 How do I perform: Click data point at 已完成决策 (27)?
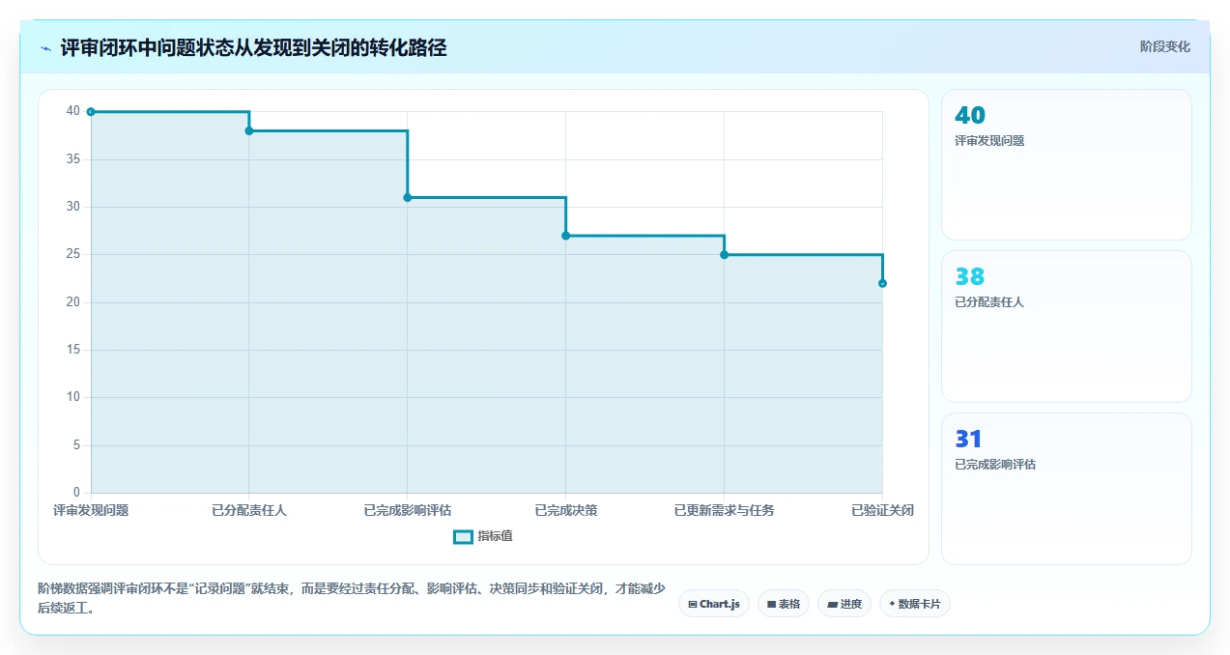coord(566,236)
